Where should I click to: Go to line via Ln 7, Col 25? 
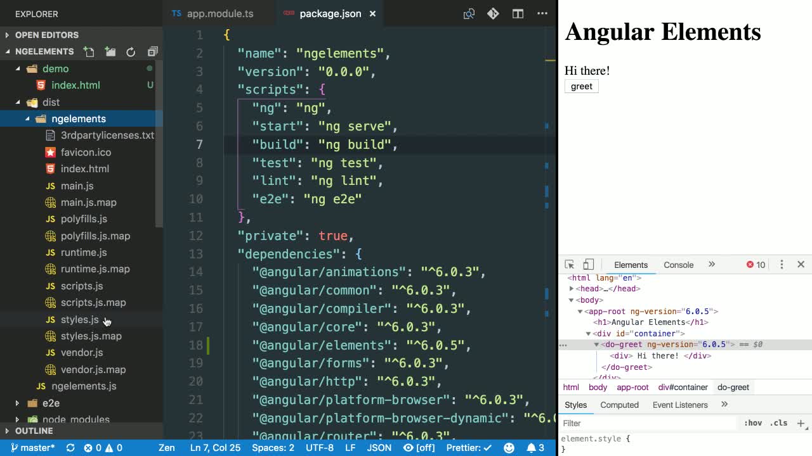[x=215, y=448]
